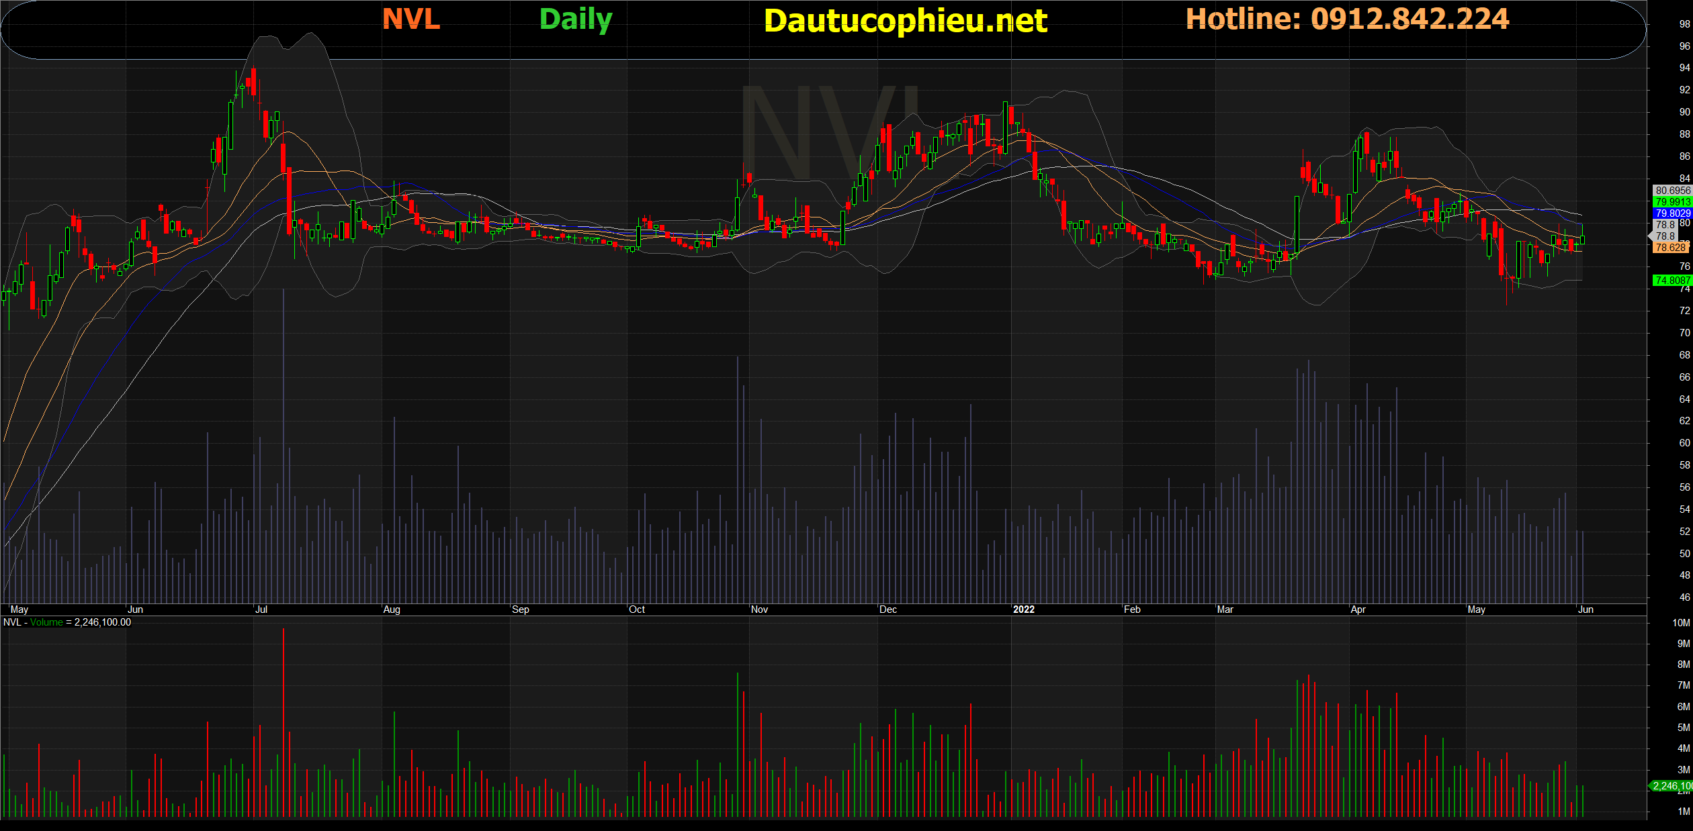Click the Jul month marker on timeline
This screenshot has height=831, width=1693.
coord(261,609)
